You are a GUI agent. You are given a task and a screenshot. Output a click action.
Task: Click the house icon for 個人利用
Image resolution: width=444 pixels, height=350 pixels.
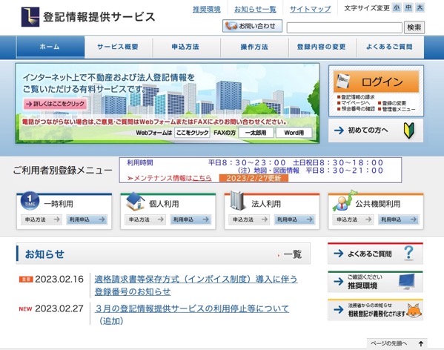(x=136, y=202)
